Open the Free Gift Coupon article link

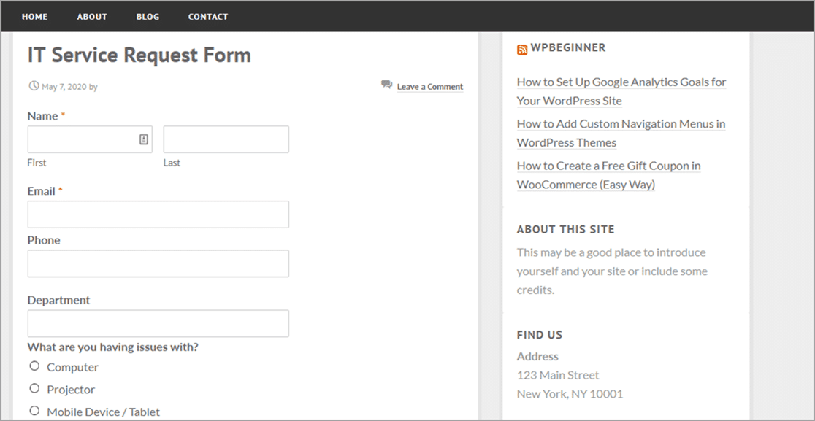coord(608,175)
